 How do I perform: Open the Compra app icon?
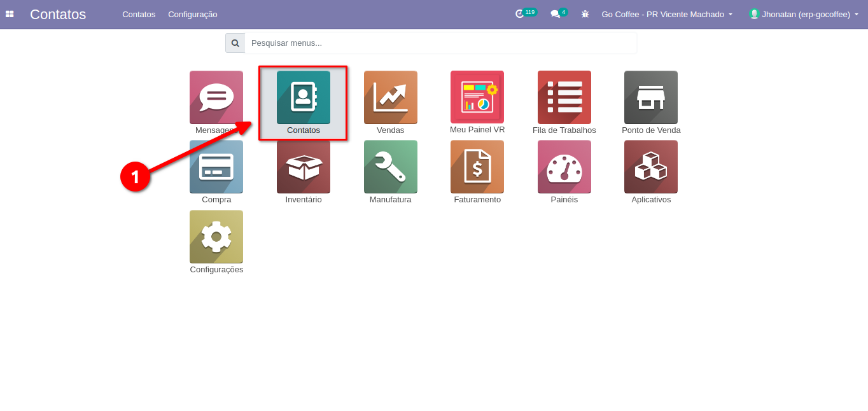pyautogui.click(x=216, y=167)
